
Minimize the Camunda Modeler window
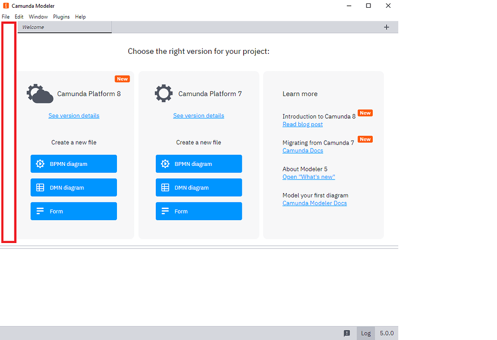pos(349,6)
